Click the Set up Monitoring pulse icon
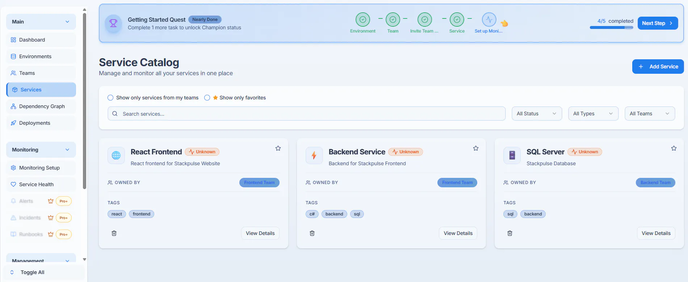Viewport: 688px width, 282px height. click(489, 20)
